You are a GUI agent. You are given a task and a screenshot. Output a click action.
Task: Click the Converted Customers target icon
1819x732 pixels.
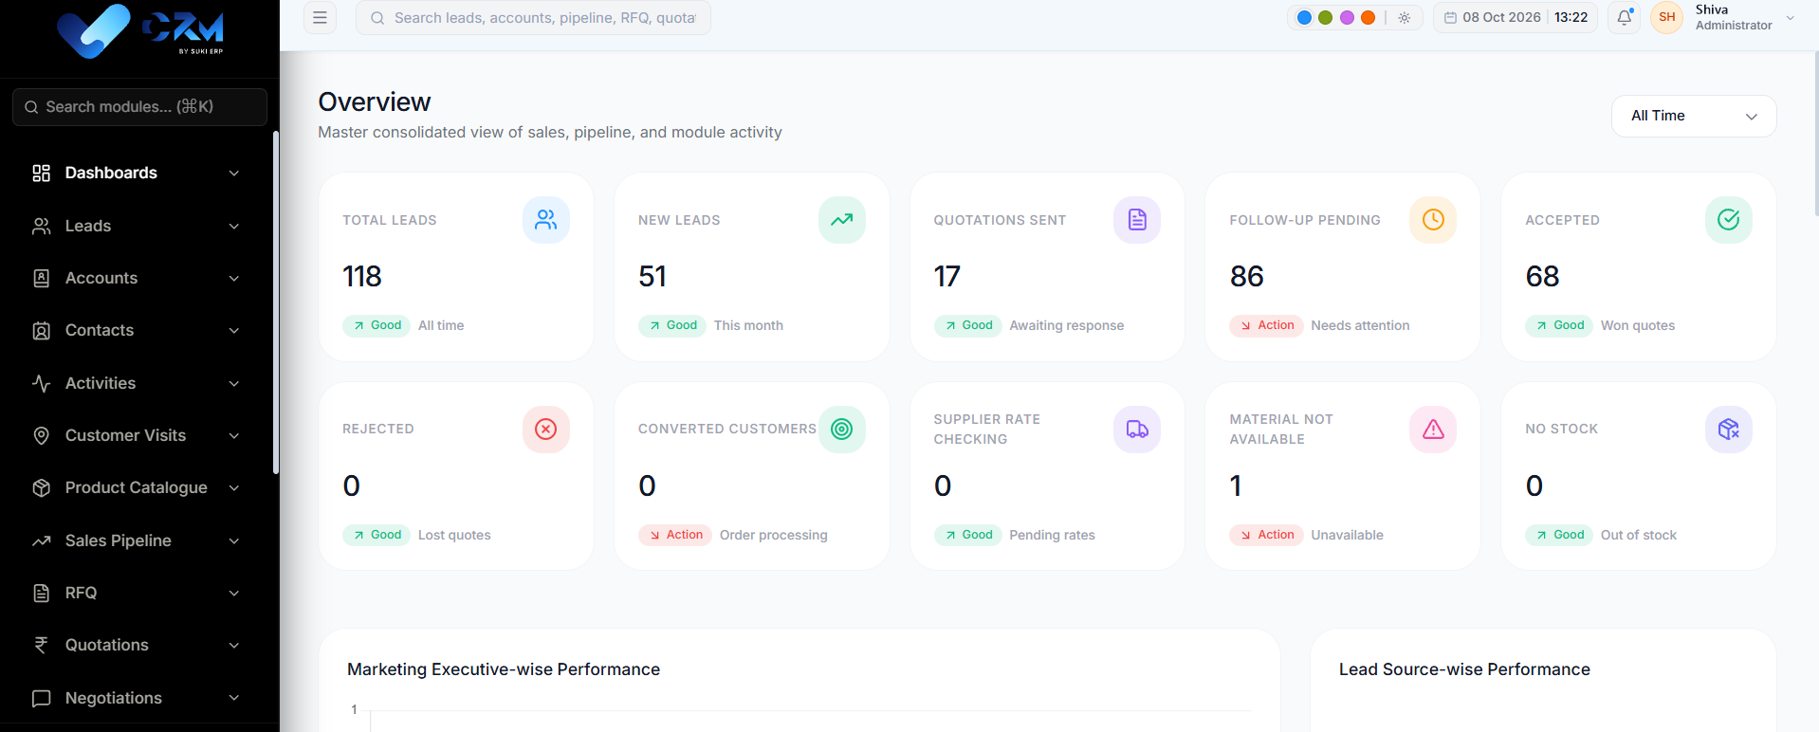coord(842,430)
